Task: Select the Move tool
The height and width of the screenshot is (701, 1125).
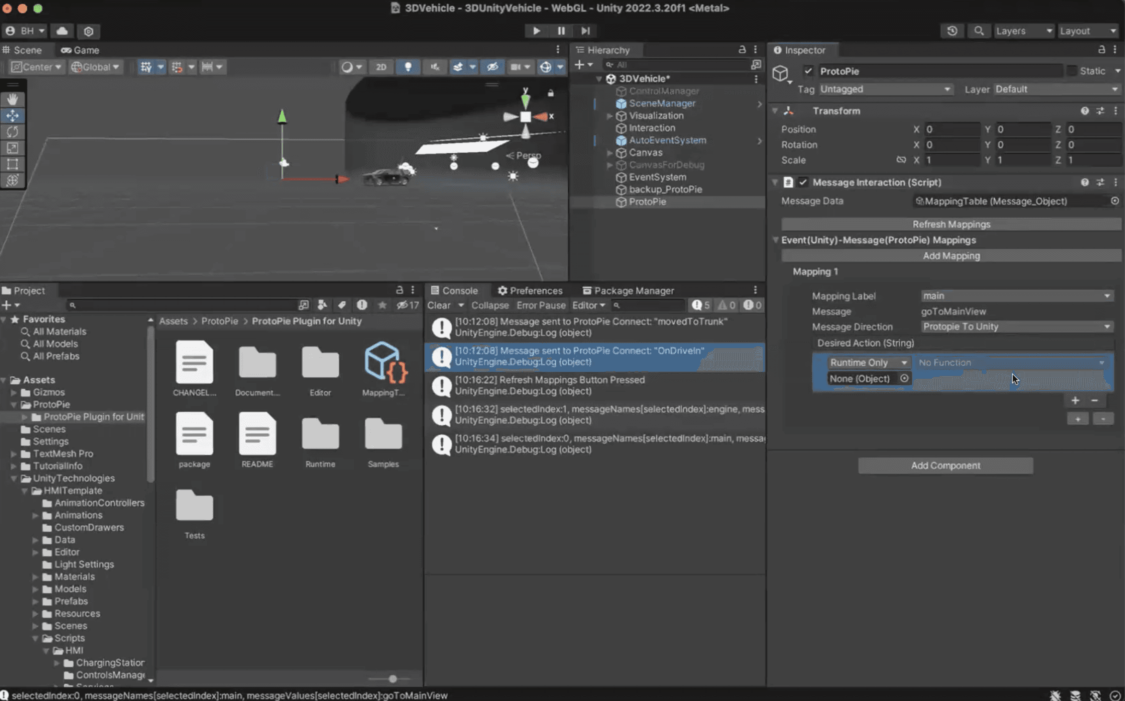Action: [x=13, y=115]
